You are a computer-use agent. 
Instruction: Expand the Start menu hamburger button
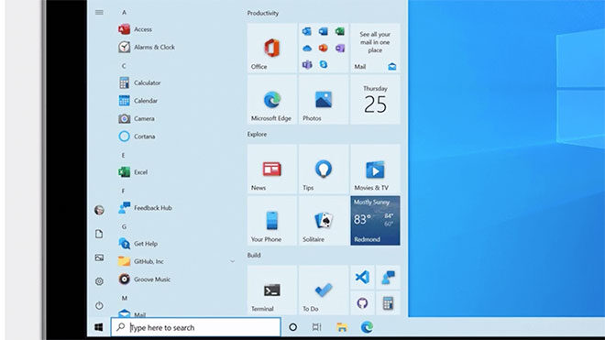click(99, 12)
